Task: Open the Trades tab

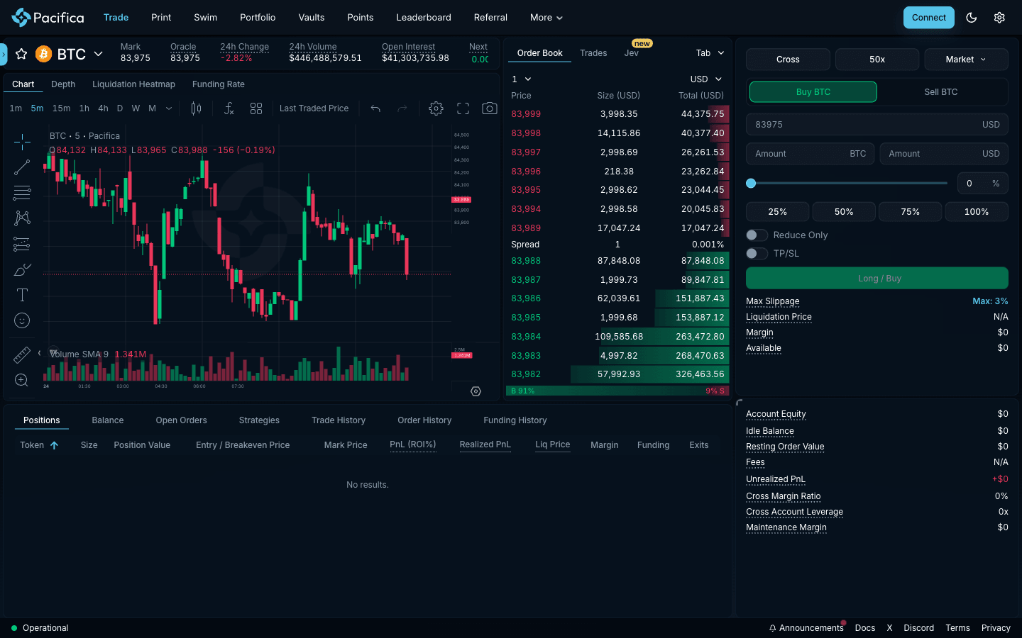Action: [x=593, y=53]
